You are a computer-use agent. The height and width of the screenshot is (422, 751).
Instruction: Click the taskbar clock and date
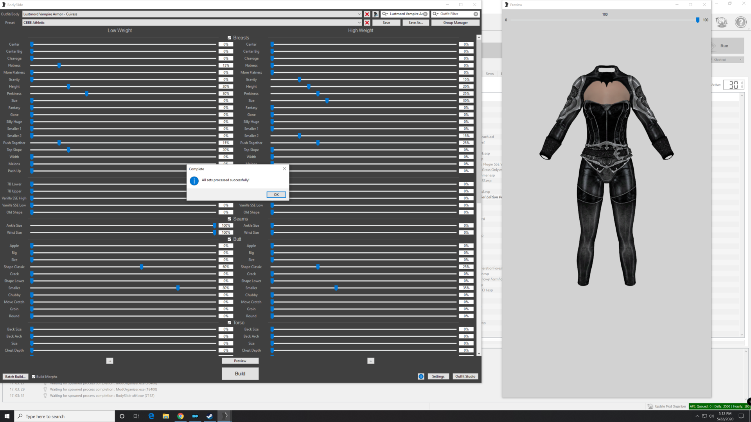pyautogui.click(x=725, y=416)
